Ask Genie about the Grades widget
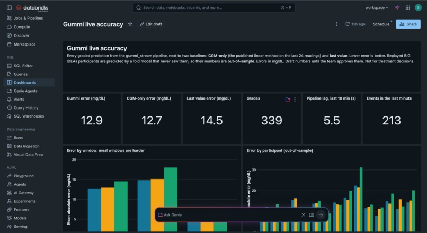The height and width of the screenshot is (233, 427). 288,100
